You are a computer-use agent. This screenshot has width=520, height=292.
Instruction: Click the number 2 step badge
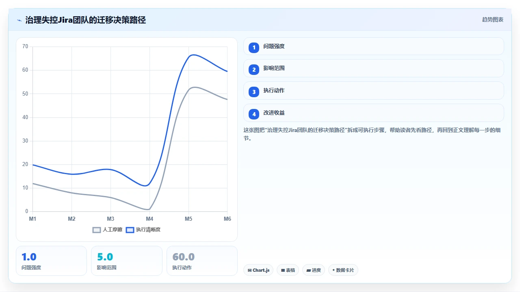(254, 70)
